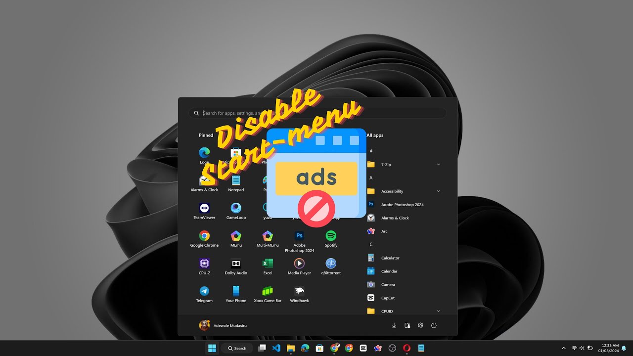Select Adobe Photoshop 2024 in All apps
The image size is (633, 356).
(x=403, y=205)
